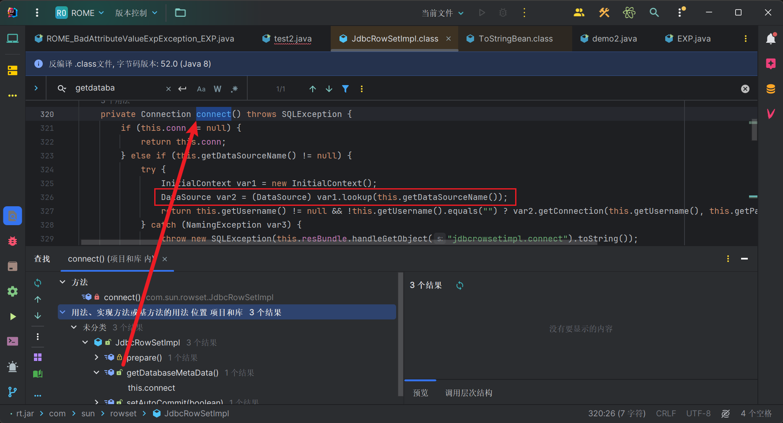Screen dimensions: 783x423
Task: Rerun the find usages search
Action: click(38, 283)
